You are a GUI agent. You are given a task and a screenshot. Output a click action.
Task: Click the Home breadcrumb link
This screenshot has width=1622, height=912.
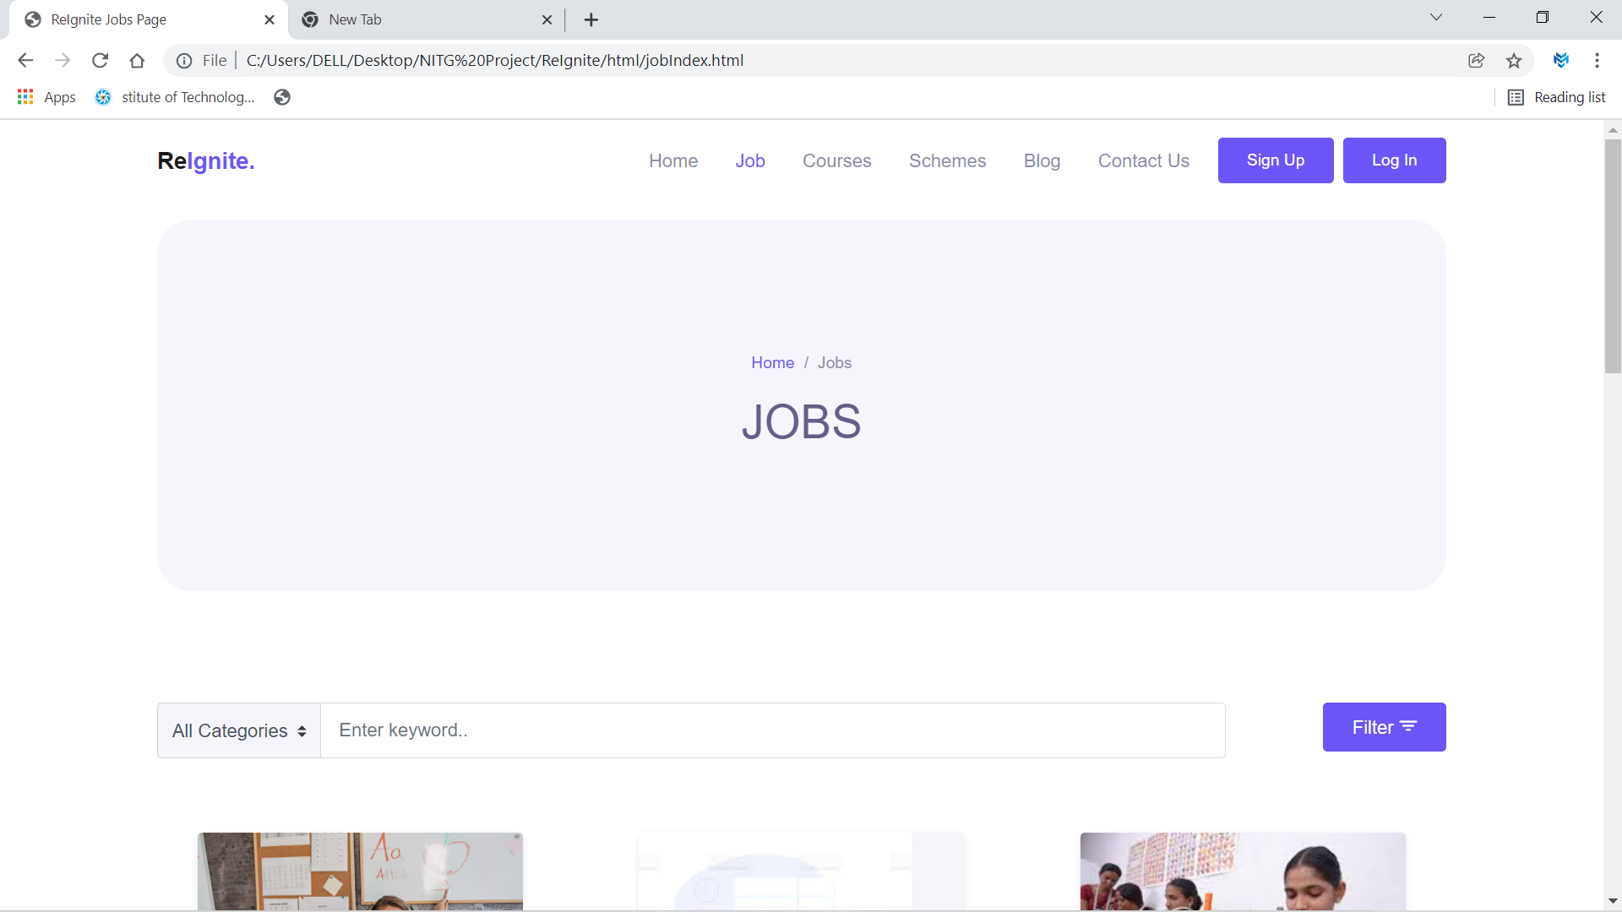coord(772,362)
